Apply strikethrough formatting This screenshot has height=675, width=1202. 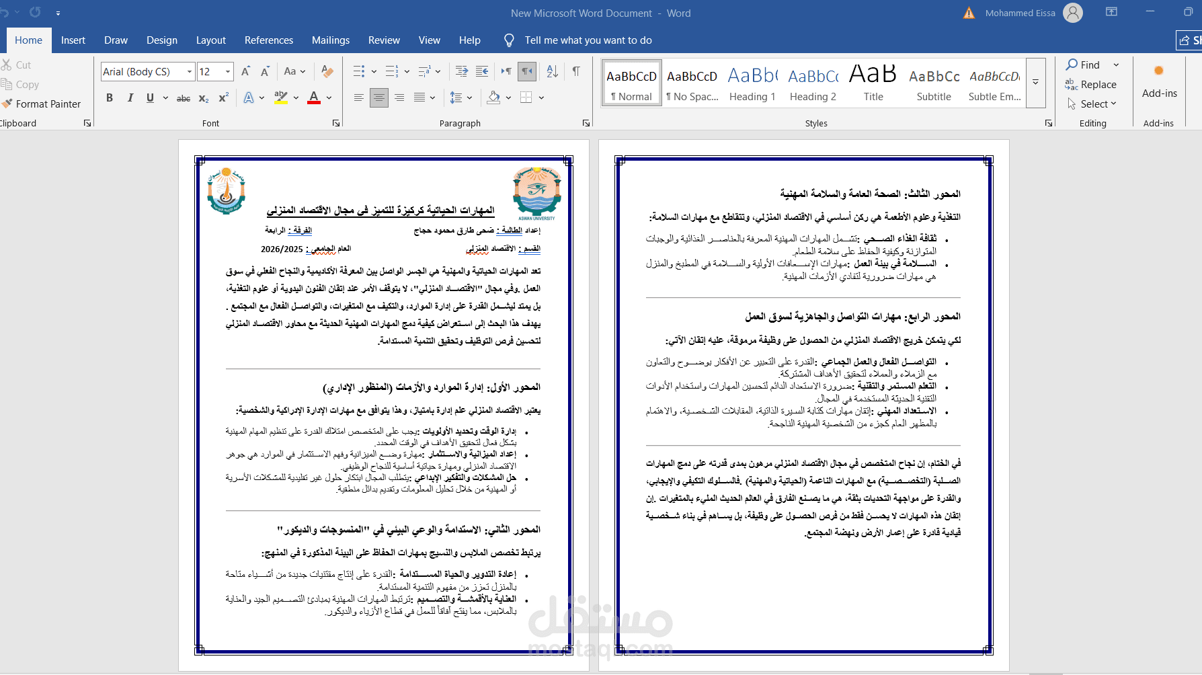coord(184,98)
